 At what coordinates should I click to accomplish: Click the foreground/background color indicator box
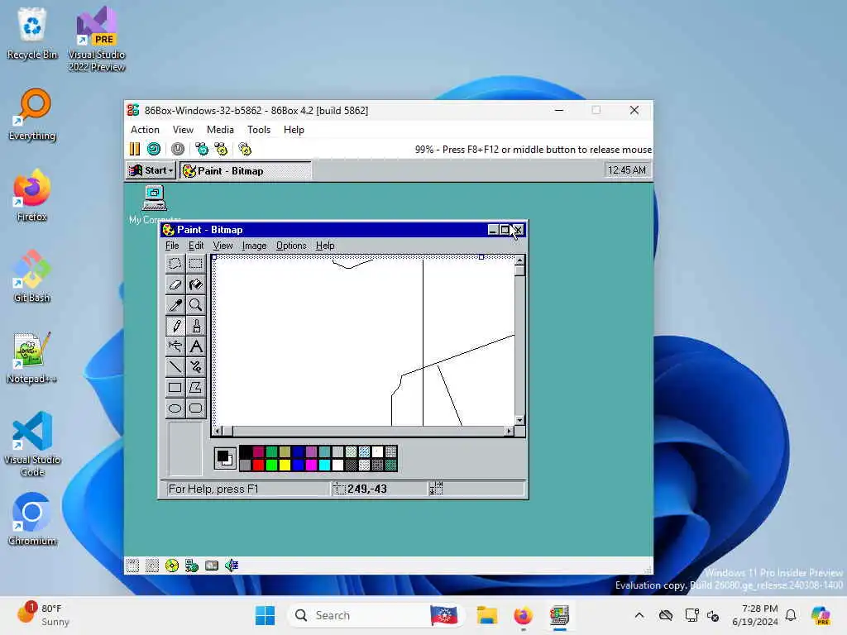tap(225, 458)
